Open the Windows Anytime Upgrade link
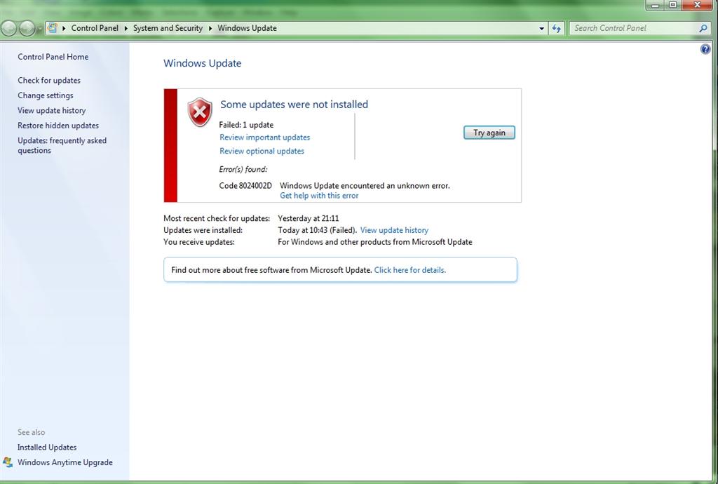This screenshot has width=718, height=484. coord(65,462)
